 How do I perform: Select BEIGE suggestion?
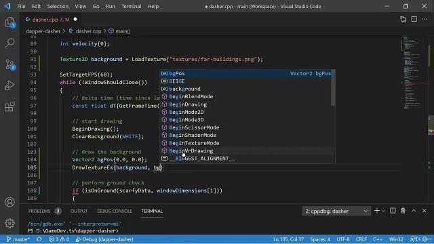pos(246,81)
